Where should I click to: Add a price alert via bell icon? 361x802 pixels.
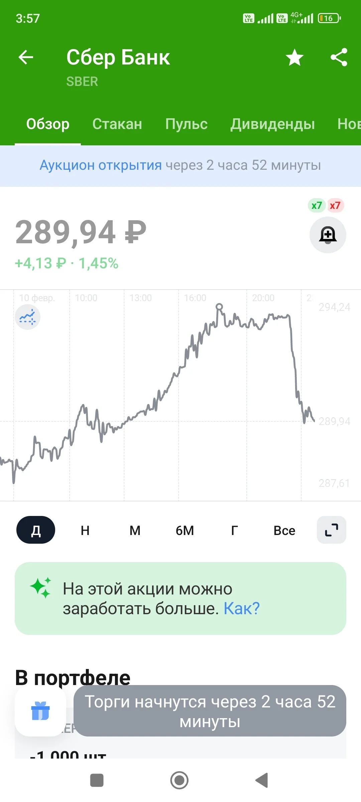pos(328,235)
